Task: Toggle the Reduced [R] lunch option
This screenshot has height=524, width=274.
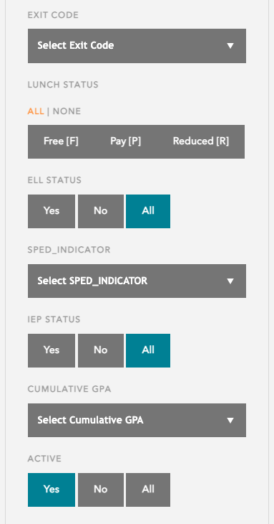Action: pos(201,141)
